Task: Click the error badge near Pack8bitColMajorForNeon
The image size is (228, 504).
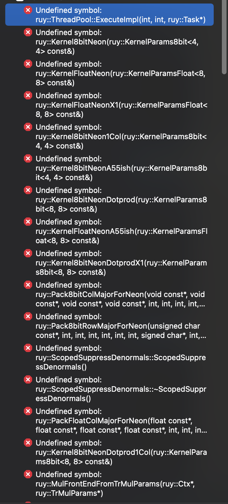Action: click(x=28, y=285)
